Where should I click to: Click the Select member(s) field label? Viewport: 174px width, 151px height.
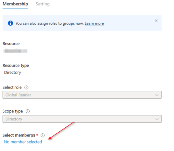click(19, 135)
